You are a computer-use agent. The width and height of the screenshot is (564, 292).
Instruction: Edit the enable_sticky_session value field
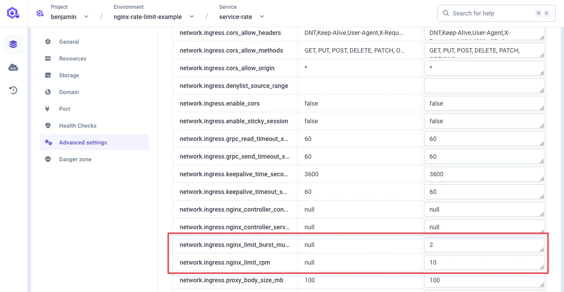coord(484,121)
